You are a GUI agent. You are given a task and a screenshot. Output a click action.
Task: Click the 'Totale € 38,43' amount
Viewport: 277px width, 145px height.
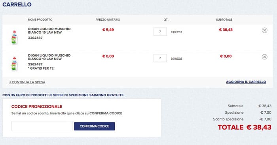pyautogui.click(x=245, y=127)
